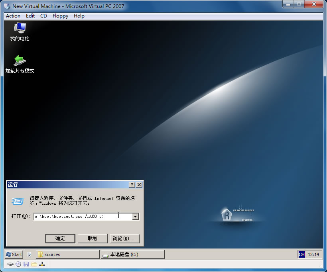Click the 12:14 clock display
The height and width of the screenshot is (272, 327).
click(x=313, y=254)
